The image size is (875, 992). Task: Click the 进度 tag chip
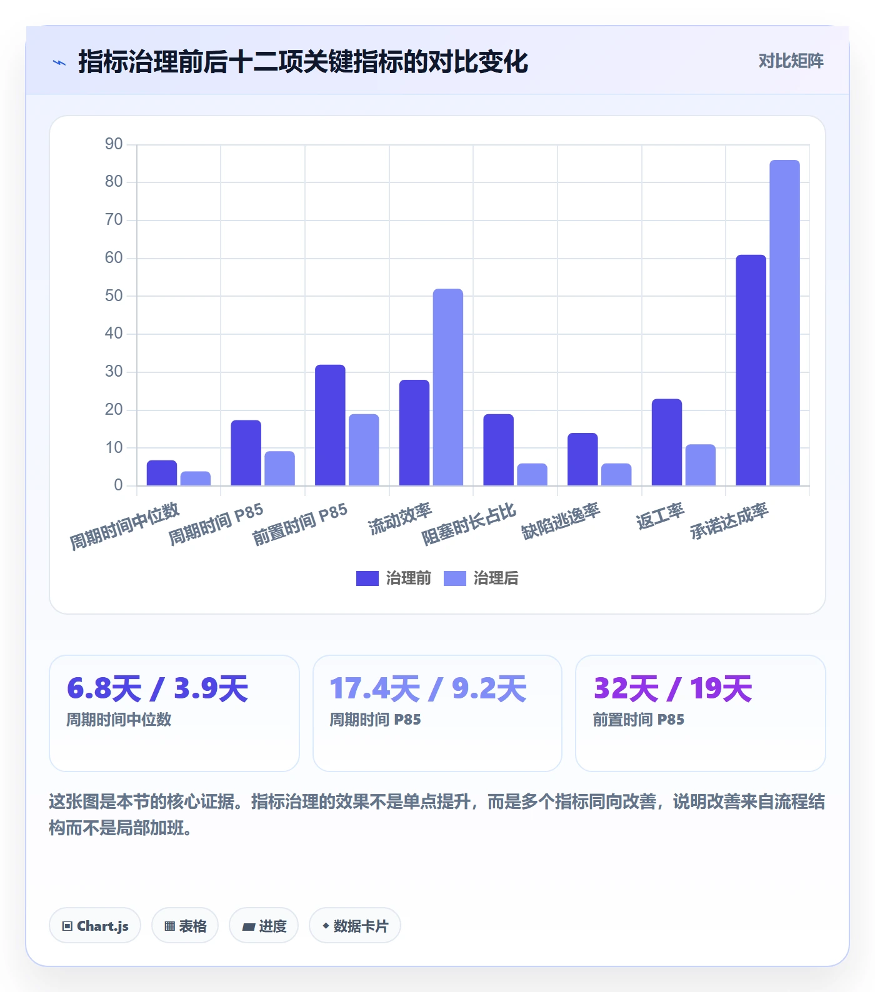tap(264, 925)
